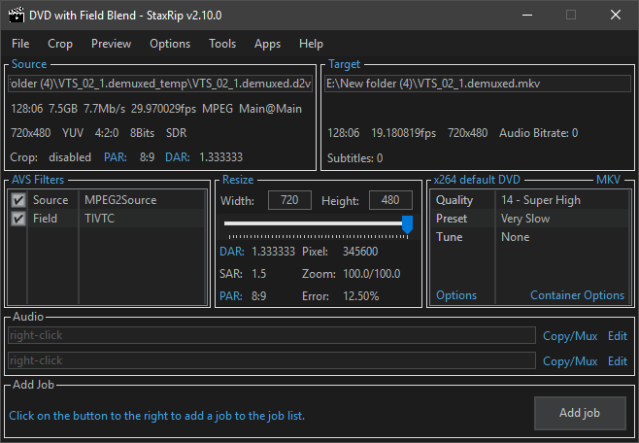
Task: Open encoder Options link
Action: 455,295
